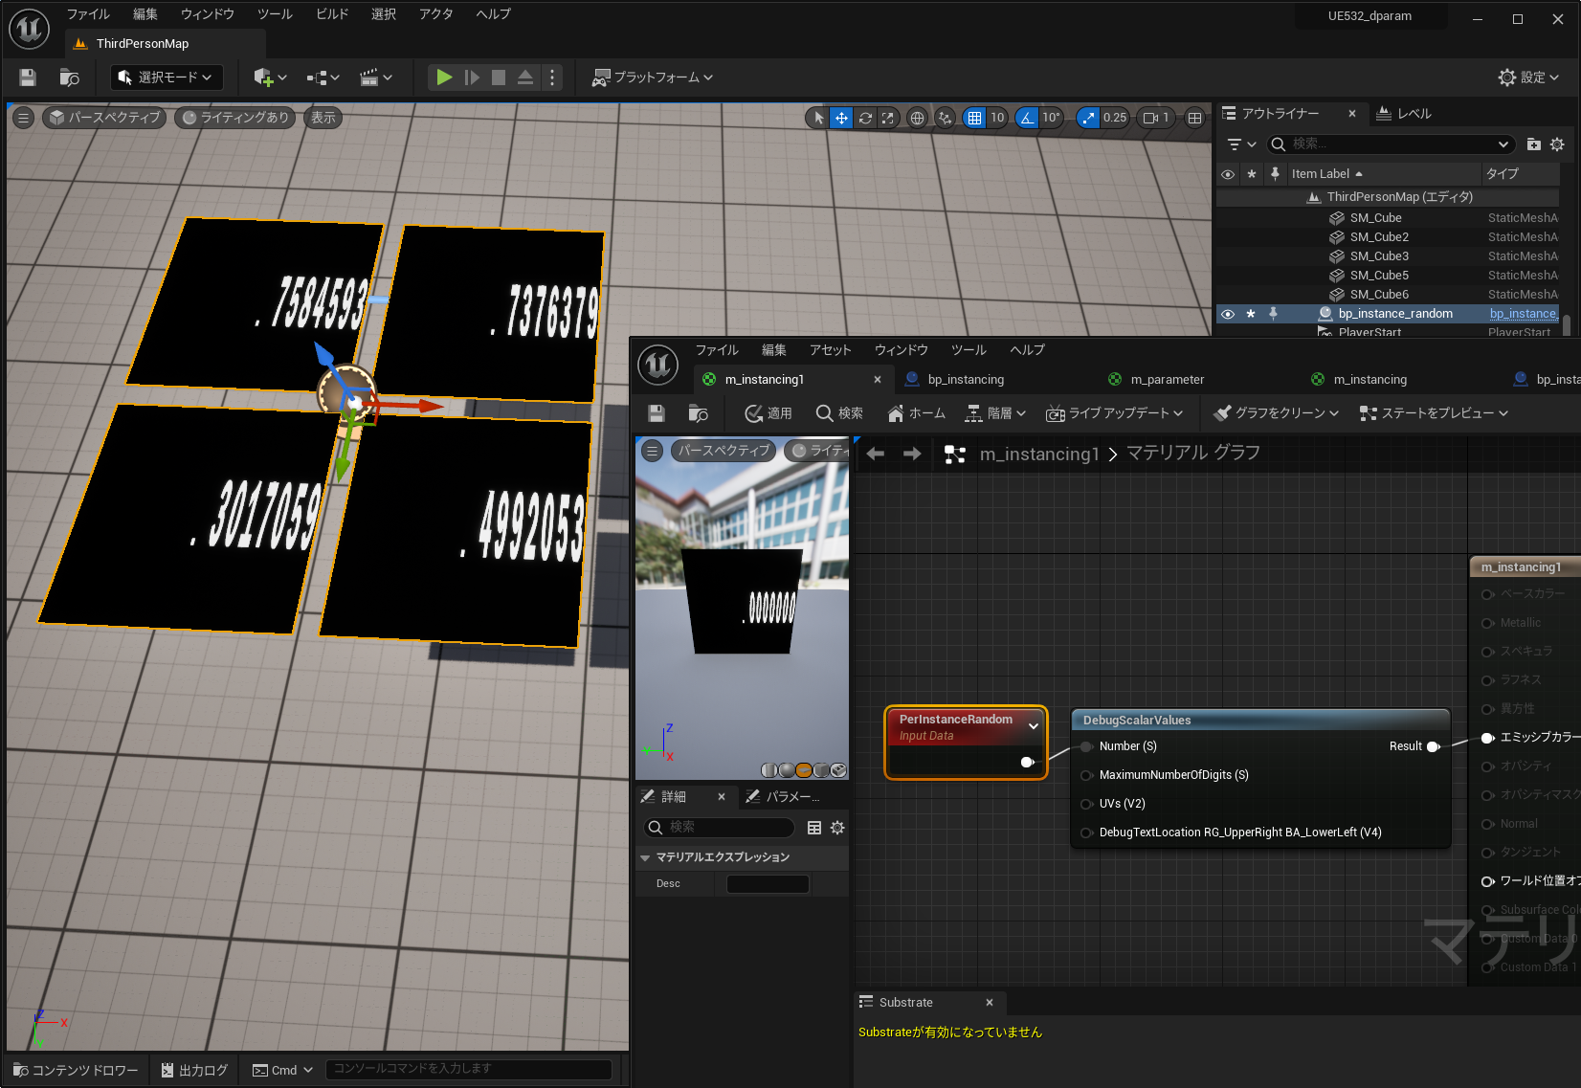The width and height of the screenshot is (1581, 1088).
Task: Open the outliner settings gear
Action: click(x=1557, y=144)
